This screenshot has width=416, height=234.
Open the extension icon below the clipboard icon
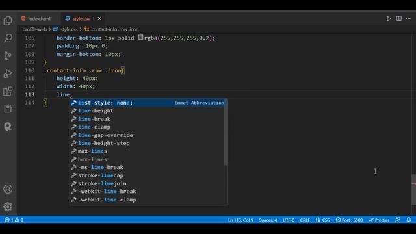[8, 127]
